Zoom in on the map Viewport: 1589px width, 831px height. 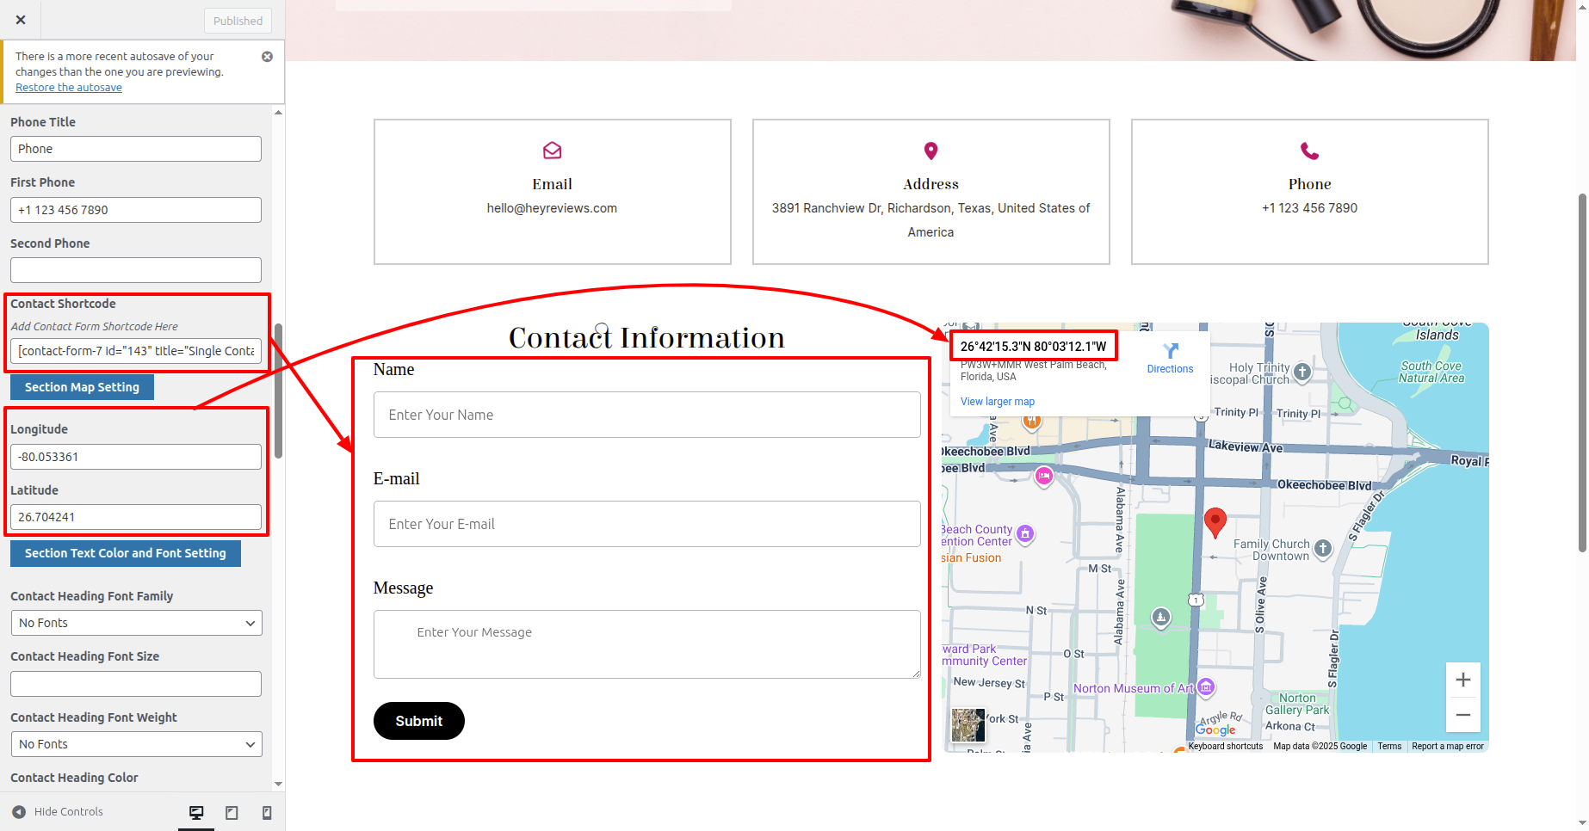(1462, 680)
